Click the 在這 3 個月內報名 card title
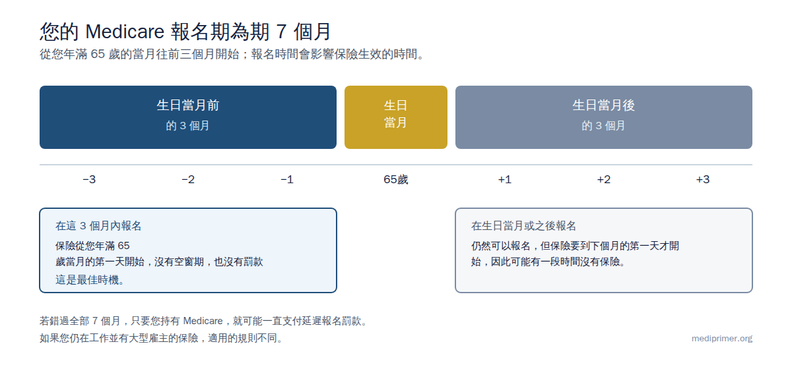Viewport: 792px width, 369px height. 98,226
